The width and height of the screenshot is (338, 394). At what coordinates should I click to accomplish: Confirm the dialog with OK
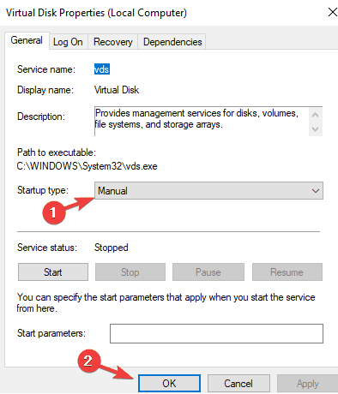[x=169, y=384]
